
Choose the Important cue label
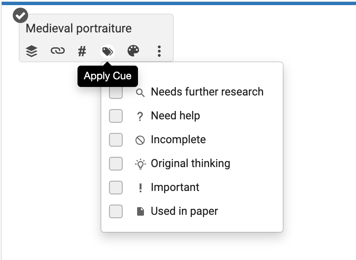click(175, 187)
